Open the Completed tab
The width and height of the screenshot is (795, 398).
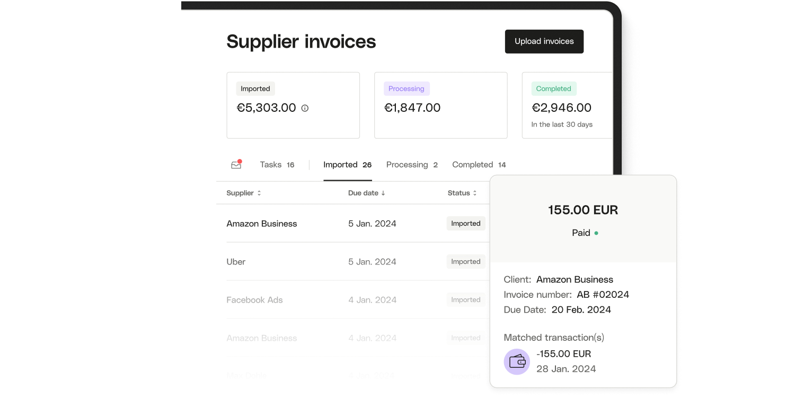[479, 165]
